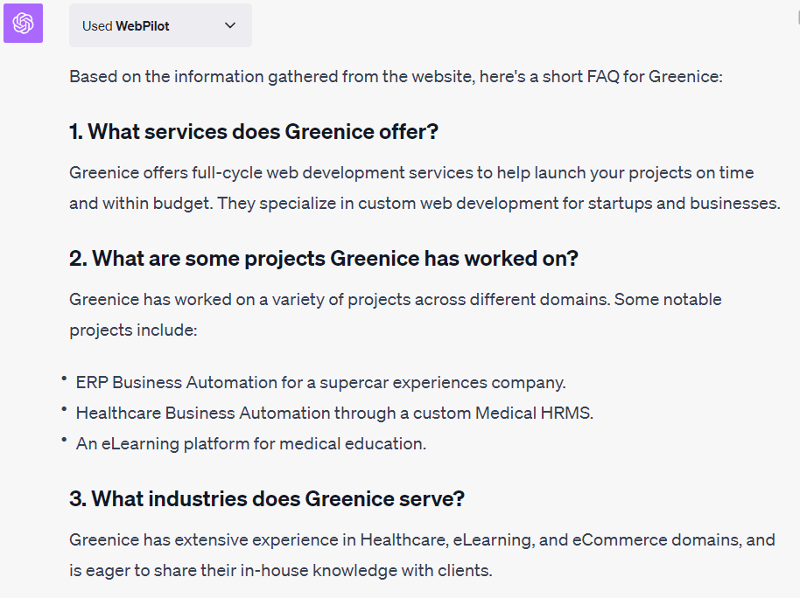Click the 'An eLearning platform' bullet item
Image resolution: width=800 pixels, height=598 pixels.
250,443
